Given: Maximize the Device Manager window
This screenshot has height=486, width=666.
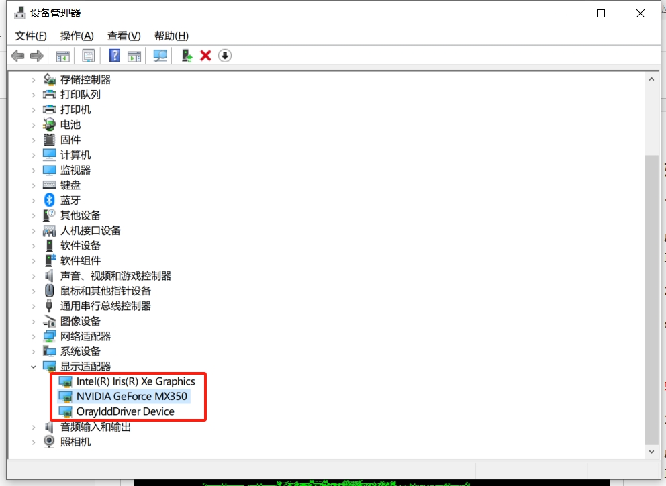Looking at the screenshot, I should tap(601, 13).
